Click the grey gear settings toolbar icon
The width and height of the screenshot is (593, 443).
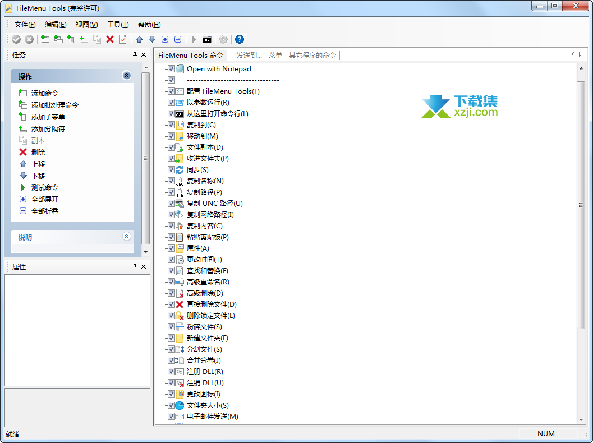[x=223, y=39]
